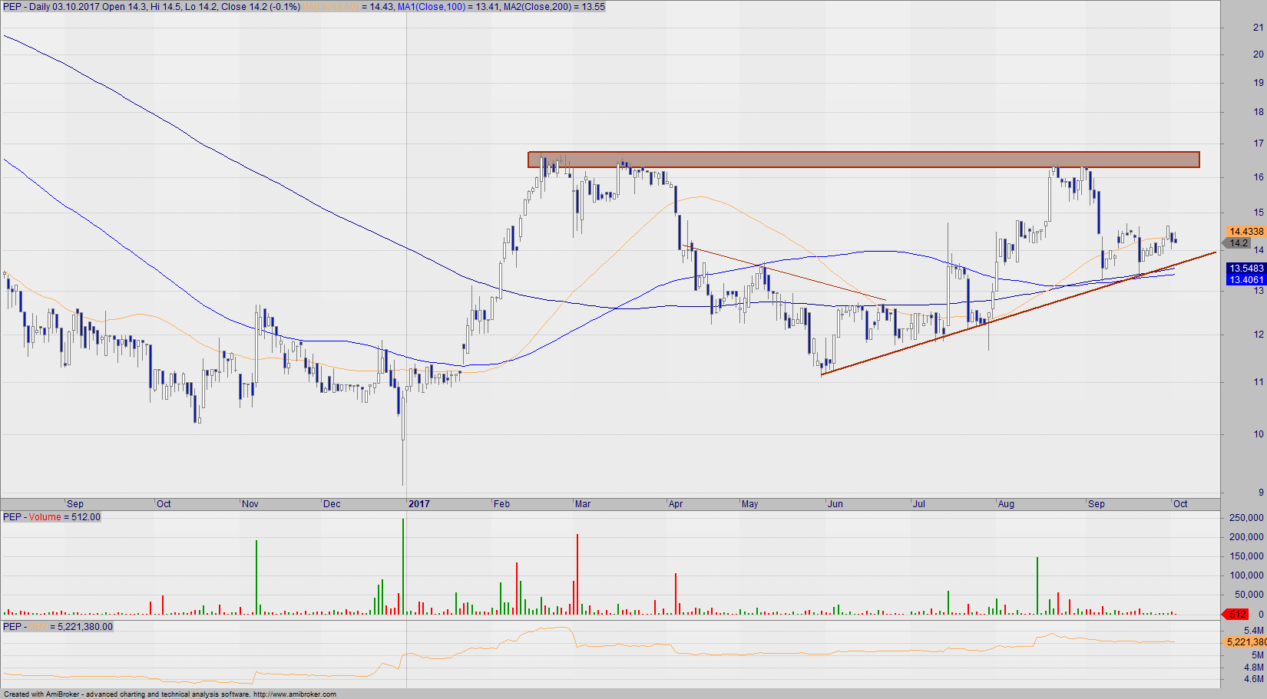The height and width of the screenshot is (699, 1267).
Task: Click the PEP - Volume = 512.00 label
Action: pyautogui.click(x=51, y=517)
